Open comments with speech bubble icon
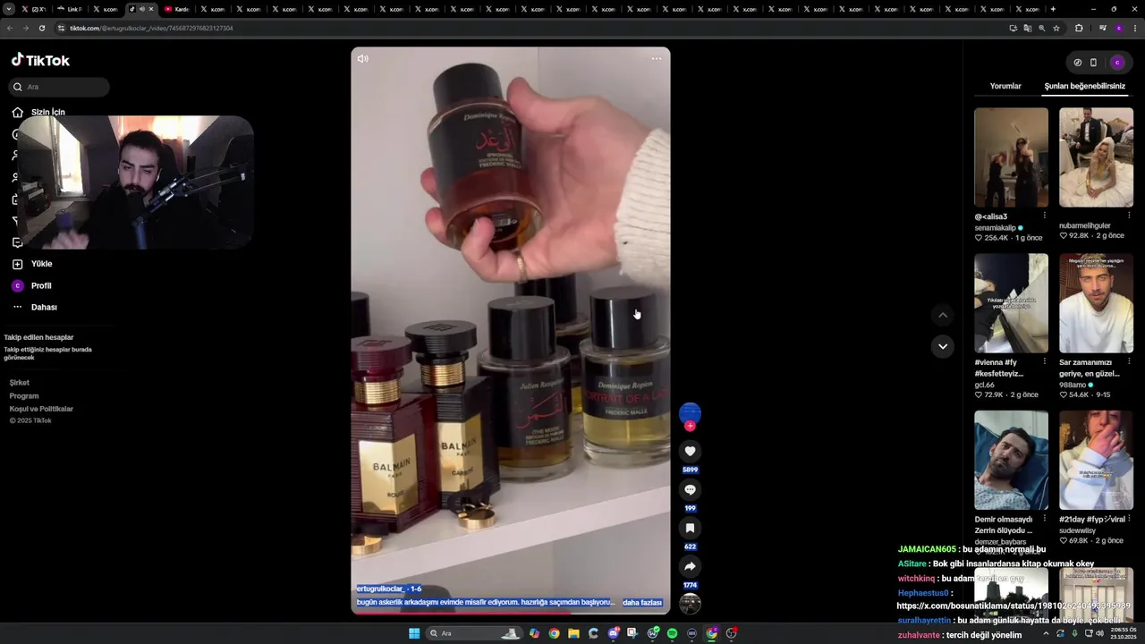1145x644 pixels. coord(690,490)
